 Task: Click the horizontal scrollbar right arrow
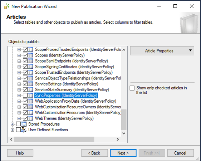point(118,139)
